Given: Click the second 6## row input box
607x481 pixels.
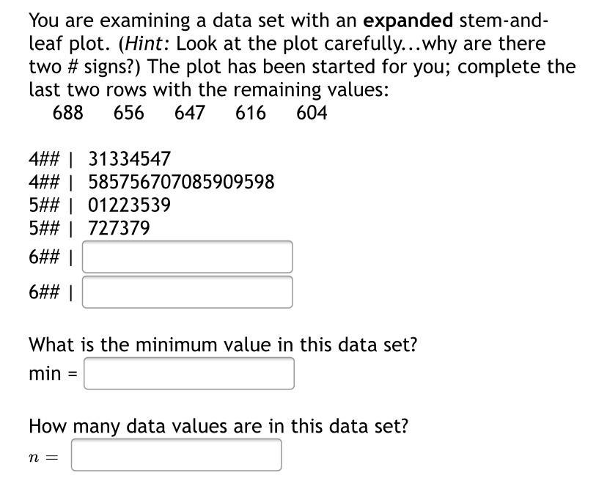Looking at the screenshot, I should tap(188, 292).
